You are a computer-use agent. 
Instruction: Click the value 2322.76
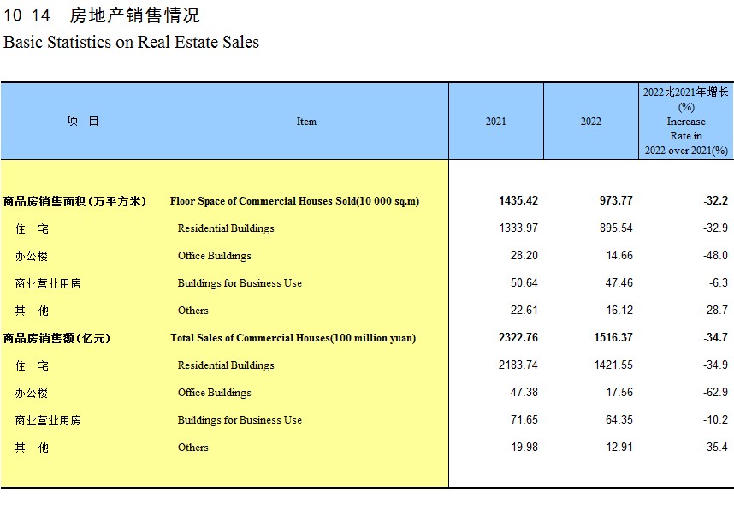[x=518, y=338]
